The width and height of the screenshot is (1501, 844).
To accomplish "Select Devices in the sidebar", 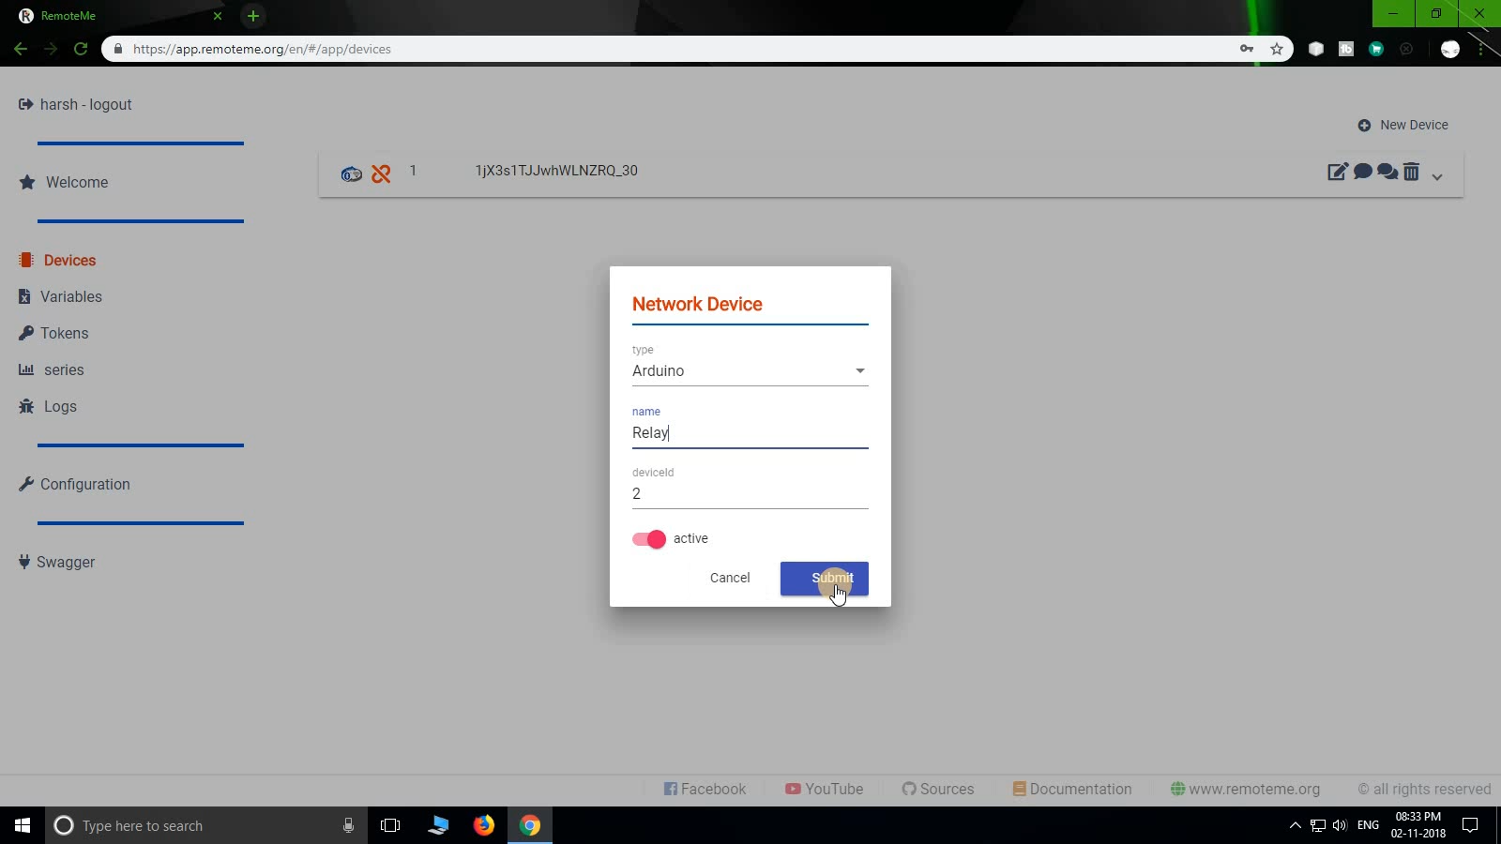I will tap(70, 260).
